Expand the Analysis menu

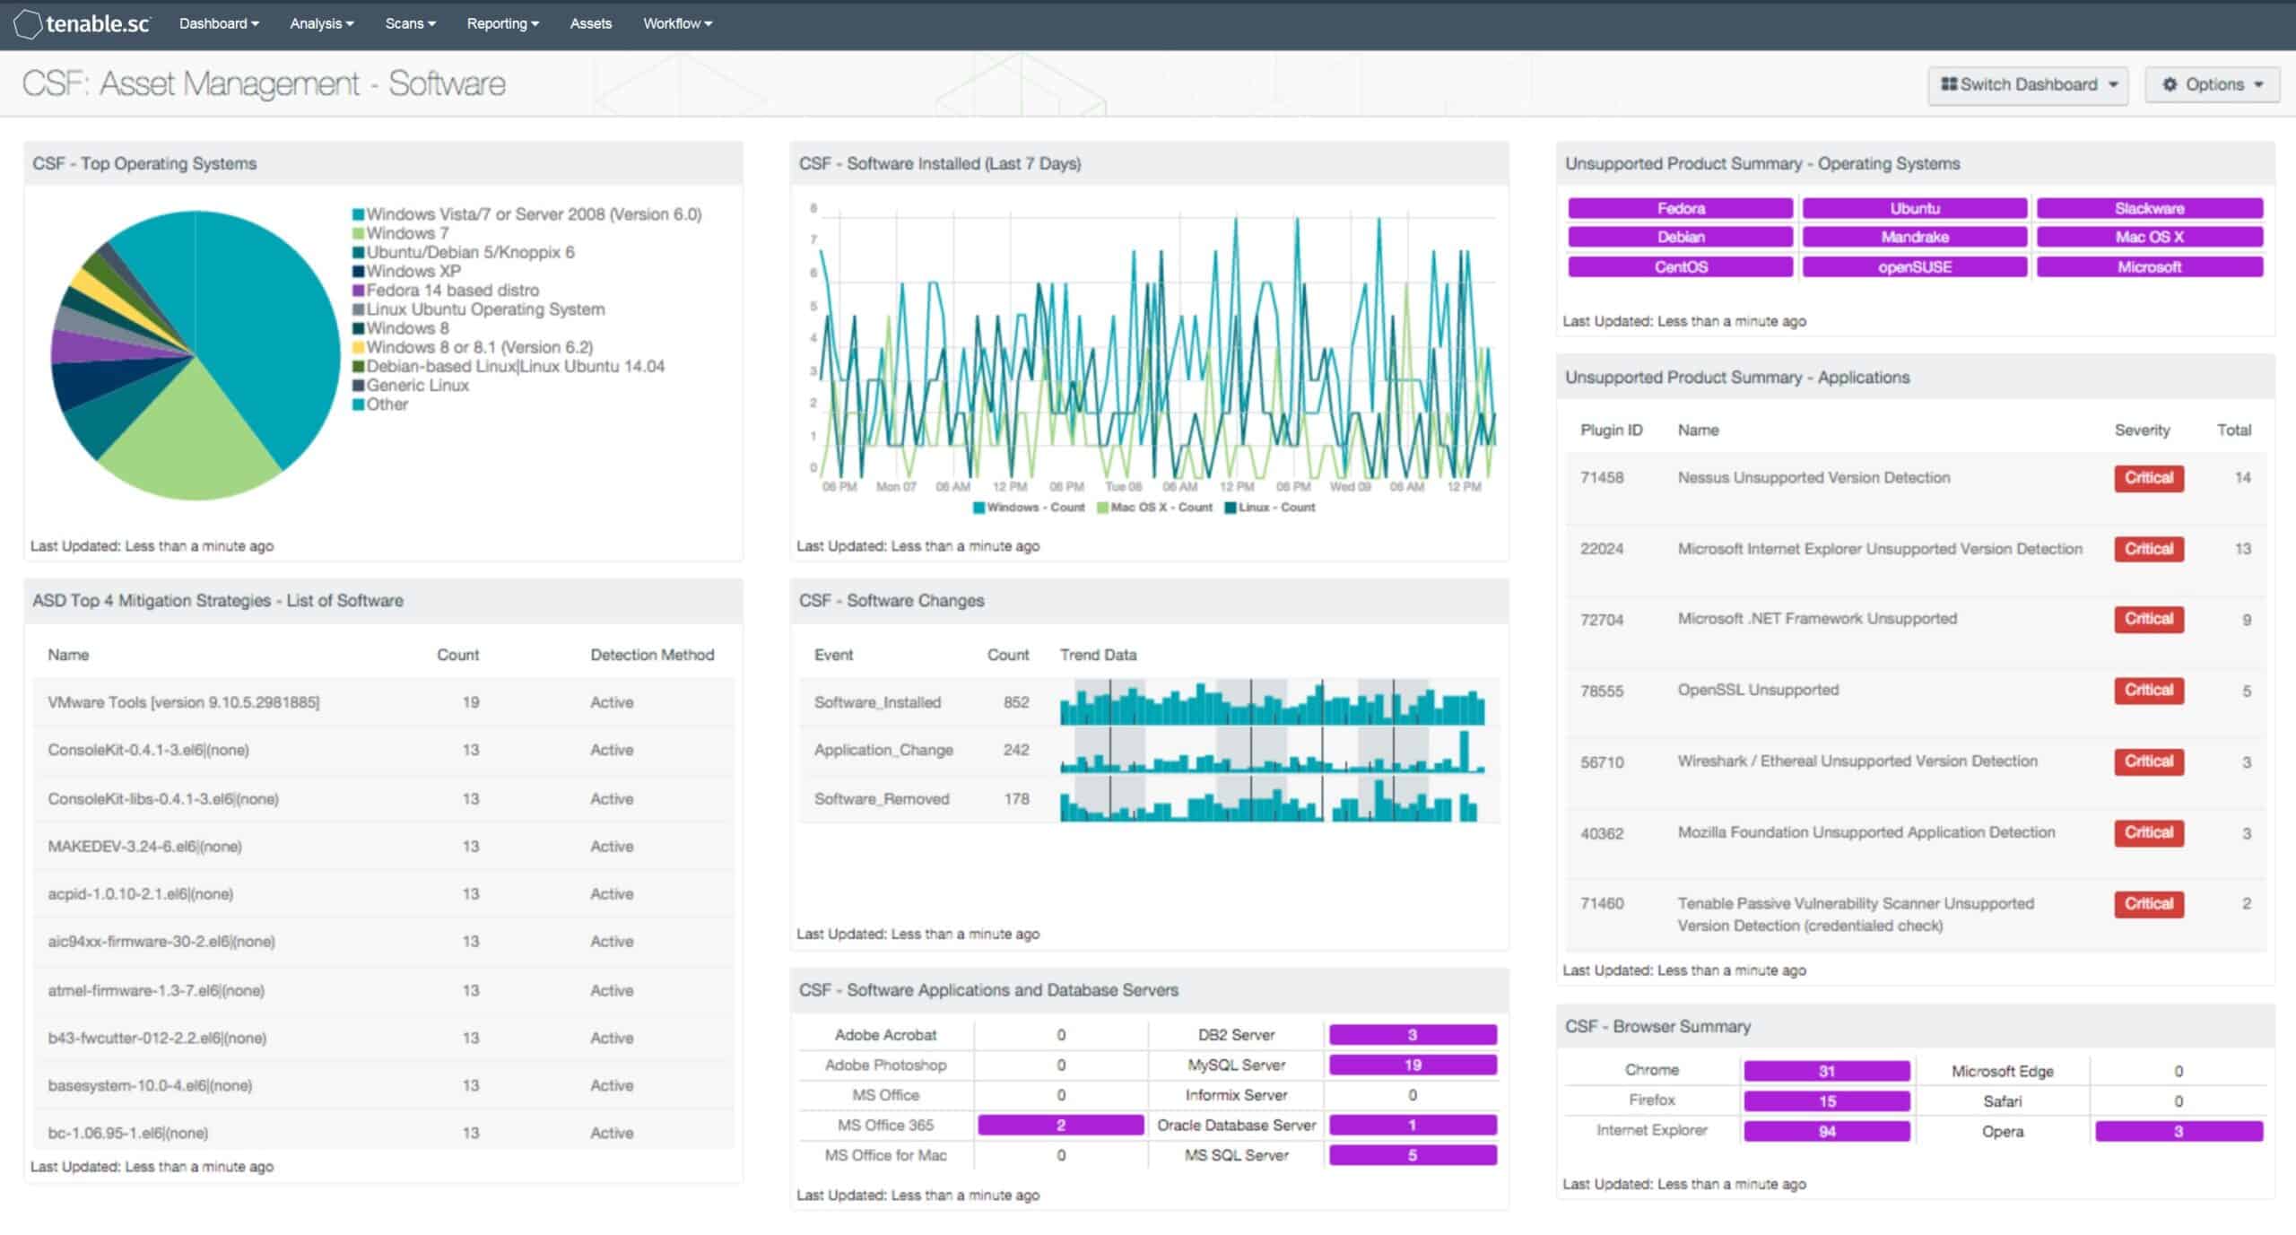(x=321, y=24)
